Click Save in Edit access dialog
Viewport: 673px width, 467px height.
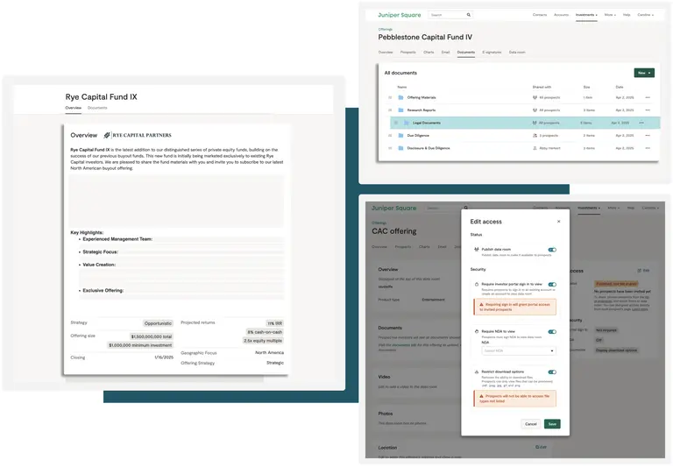552,424
